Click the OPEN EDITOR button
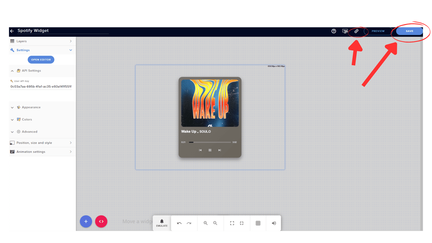This screenshot has width=432, height=243. tap(41, 60)
